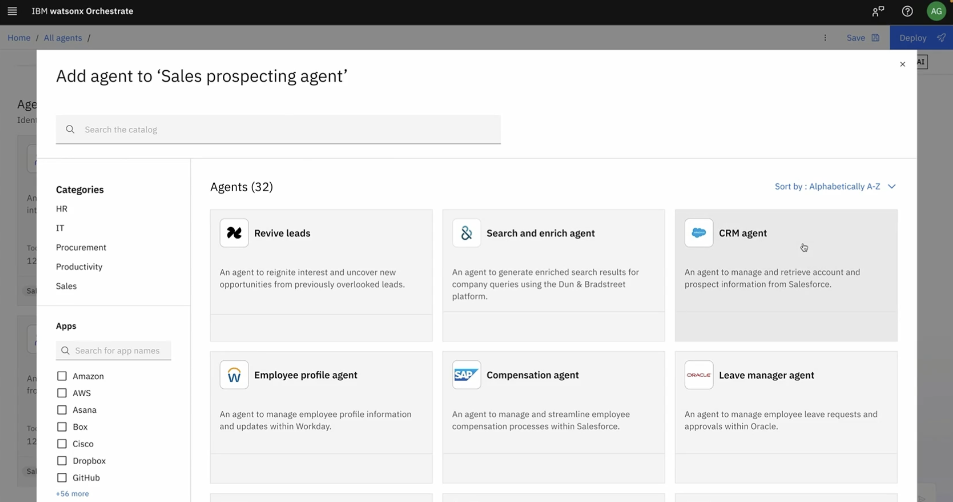Select the Search and enrich agent title
953x502 pixels.
coord(540,233)
